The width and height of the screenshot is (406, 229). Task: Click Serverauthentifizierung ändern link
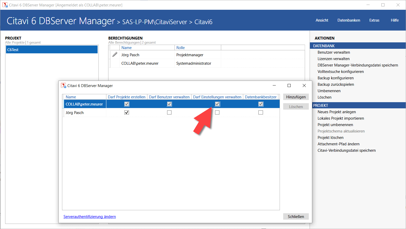(x=90, y=217)
